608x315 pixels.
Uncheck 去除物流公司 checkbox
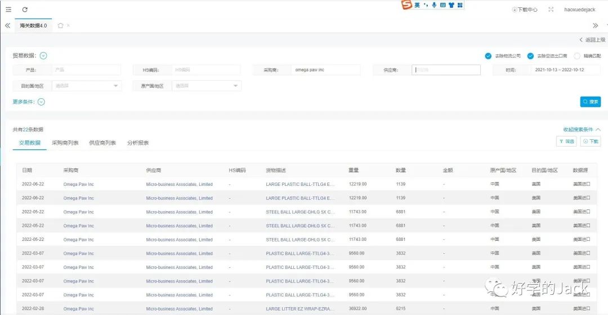pos(488,56)
